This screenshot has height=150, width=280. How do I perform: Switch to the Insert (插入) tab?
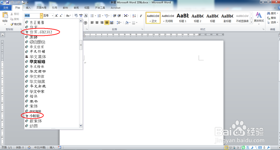28,8
